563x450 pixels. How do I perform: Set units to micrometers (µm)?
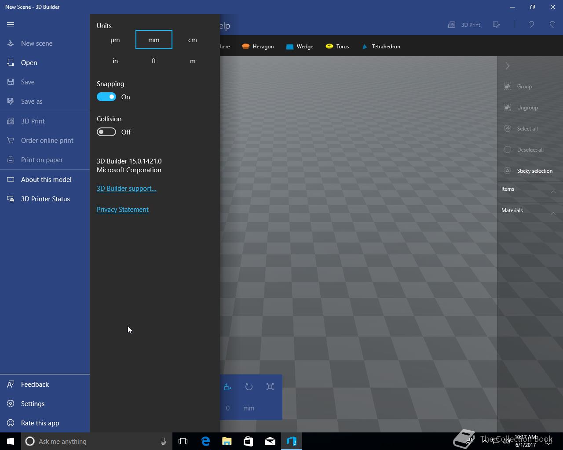click(x=115, y=40)
